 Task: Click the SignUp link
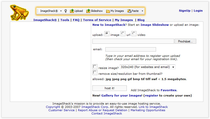185,11
